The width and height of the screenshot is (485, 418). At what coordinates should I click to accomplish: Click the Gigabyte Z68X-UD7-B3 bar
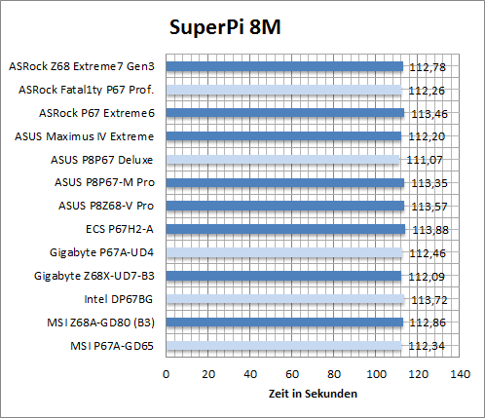[283, 276]
